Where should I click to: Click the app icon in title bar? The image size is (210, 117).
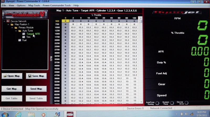point(3,1)
